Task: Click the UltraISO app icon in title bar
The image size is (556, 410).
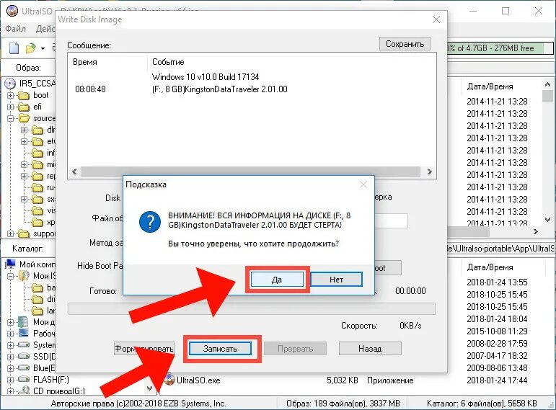Action: tap(12, 11)
